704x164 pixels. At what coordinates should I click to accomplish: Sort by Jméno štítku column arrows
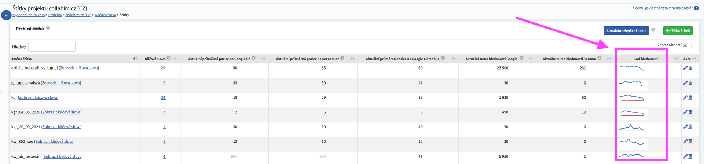click(x=135, y=59)
